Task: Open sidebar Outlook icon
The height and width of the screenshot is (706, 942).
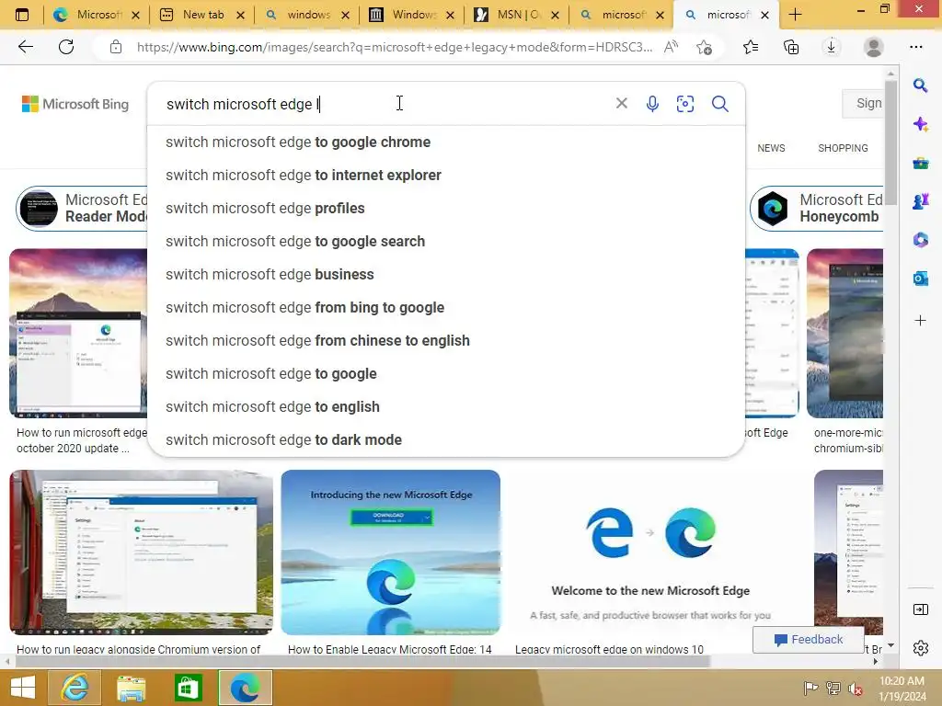Action: pyautogui.click(x=920, y=278)
